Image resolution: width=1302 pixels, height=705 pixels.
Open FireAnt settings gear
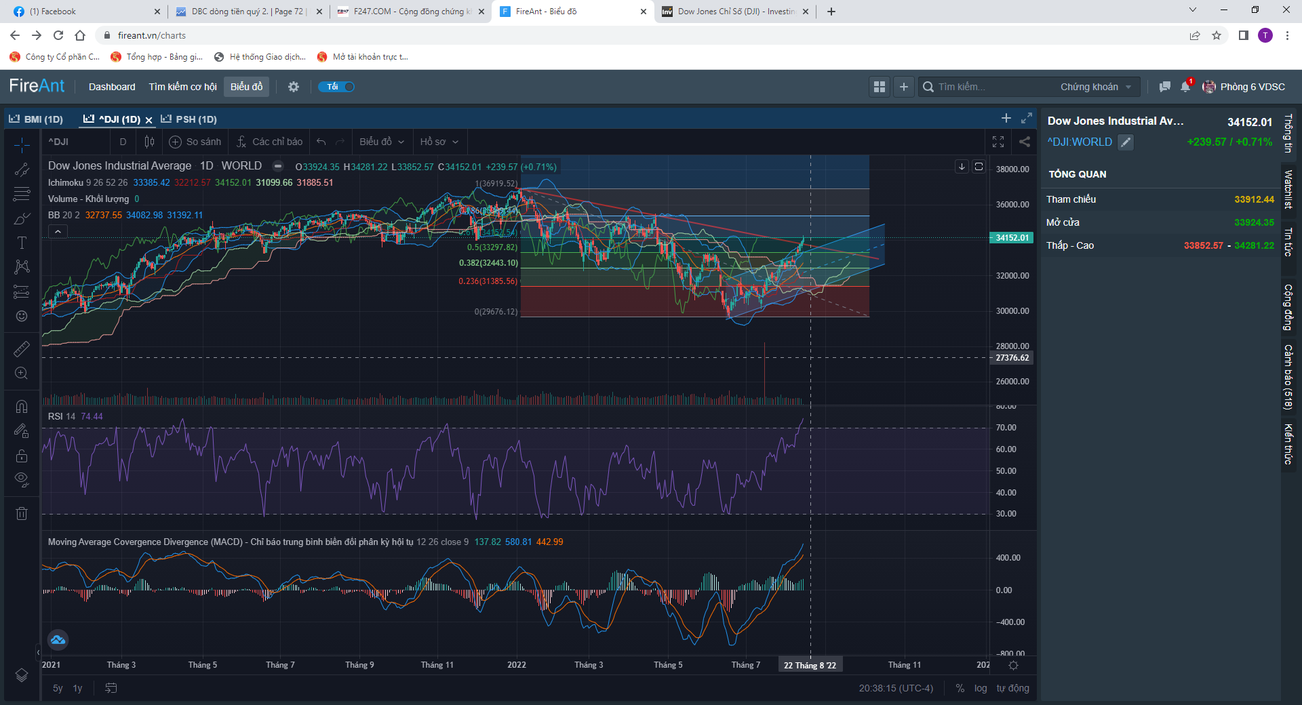coord(294,87)
